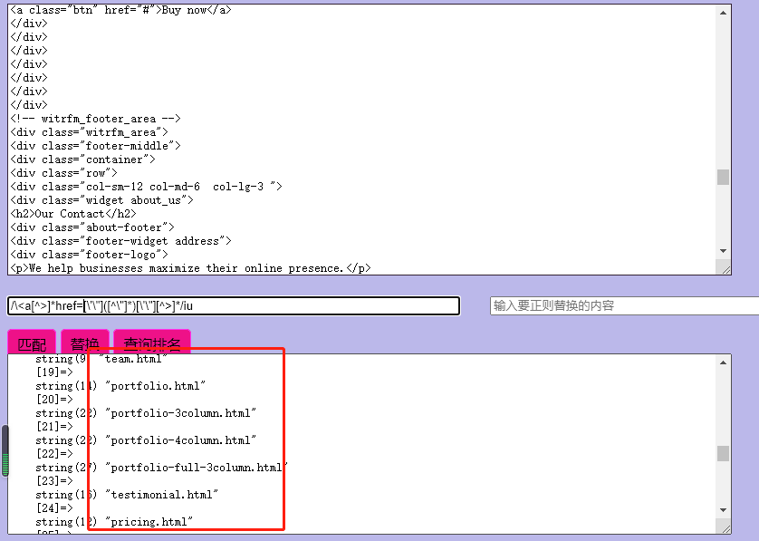Click the 查询排名 button

pos(152,343)
